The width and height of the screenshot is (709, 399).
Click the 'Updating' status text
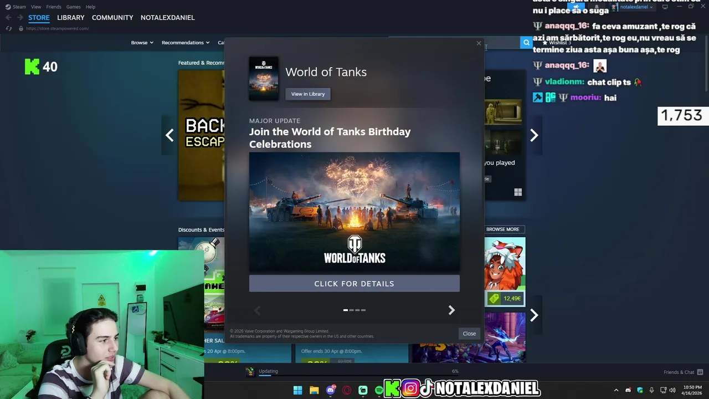click(268, 371)
